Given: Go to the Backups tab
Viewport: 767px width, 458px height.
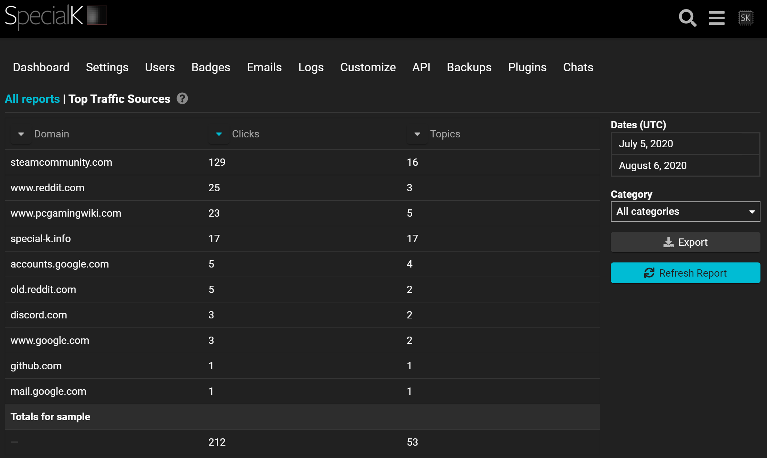Looking at the screenshot, I should click(x=469, y=67).
